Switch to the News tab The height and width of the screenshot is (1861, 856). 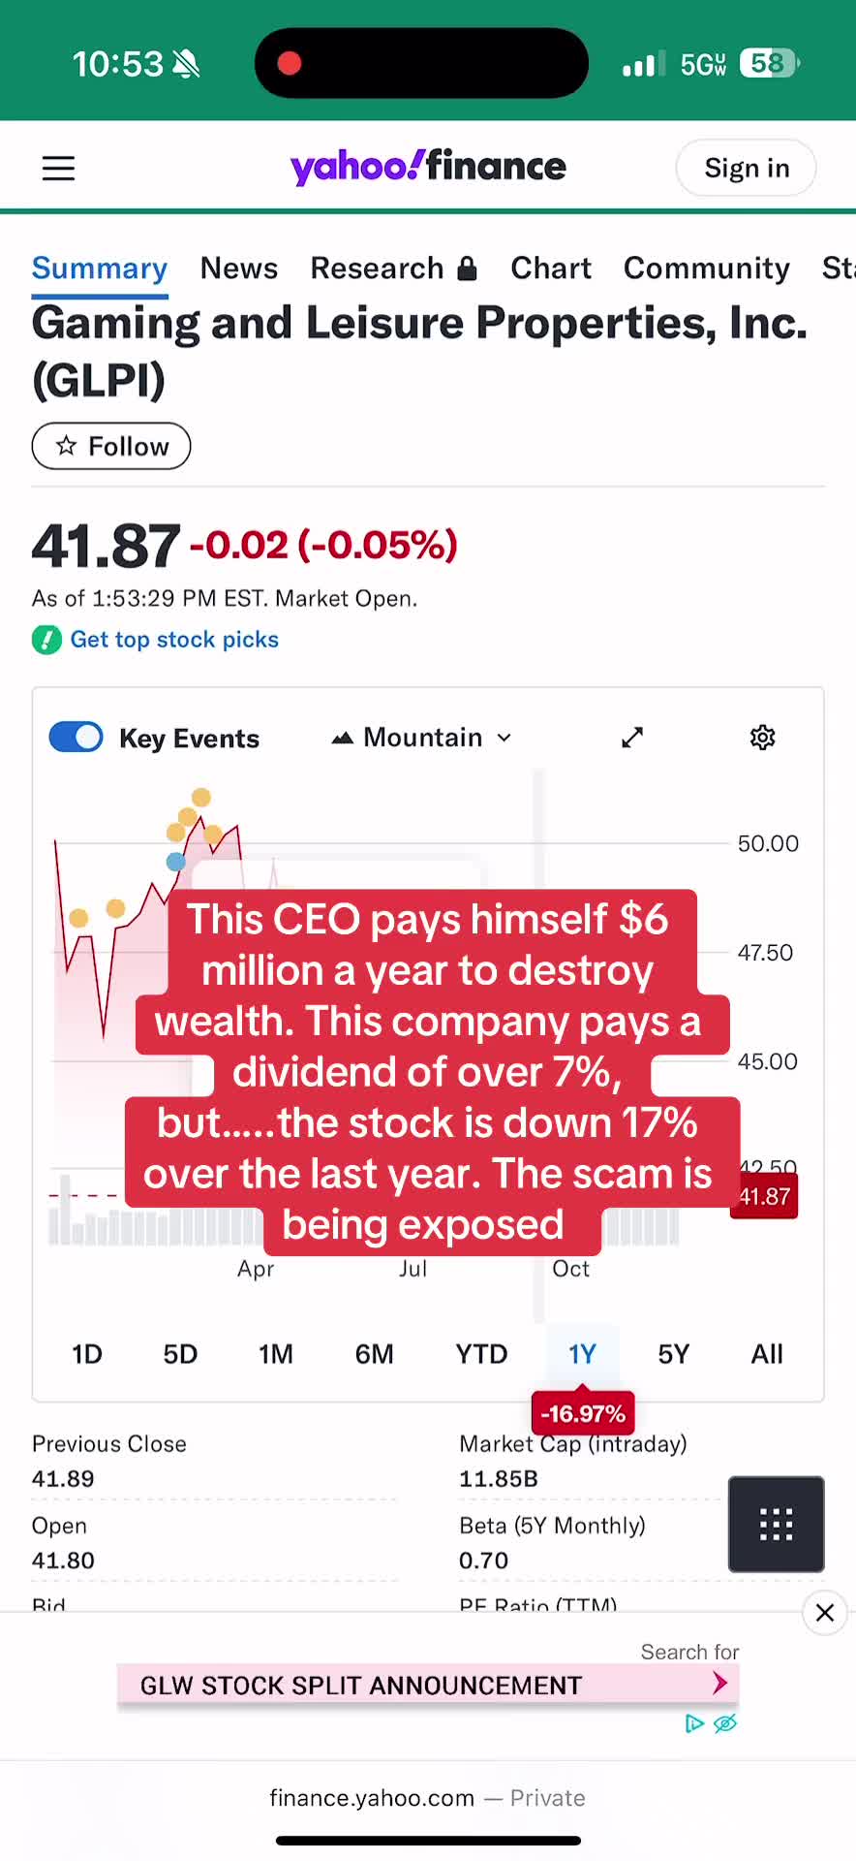pyautogui.click(x=239, y=268)
